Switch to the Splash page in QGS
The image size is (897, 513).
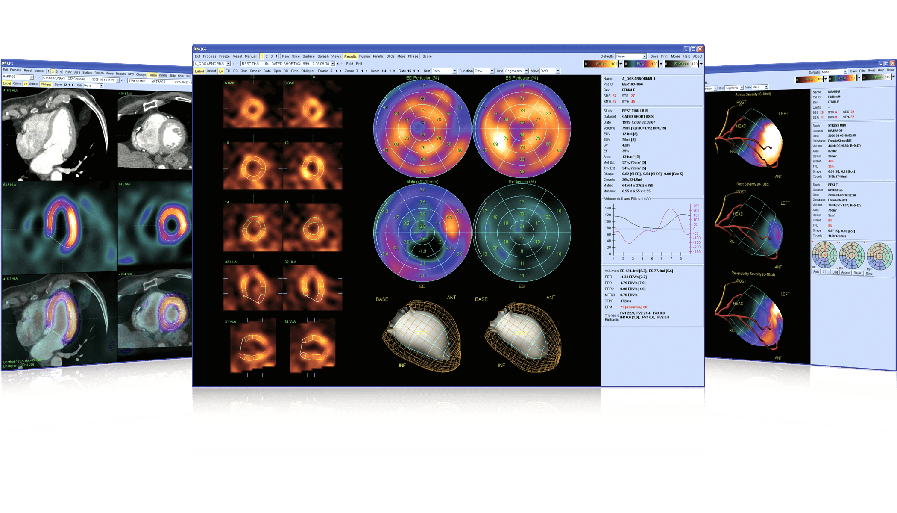tap(323, 56)
